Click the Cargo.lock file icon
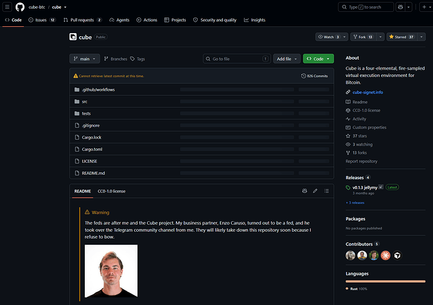This screenshot has height=305, width=433. [x=77, y=137]
